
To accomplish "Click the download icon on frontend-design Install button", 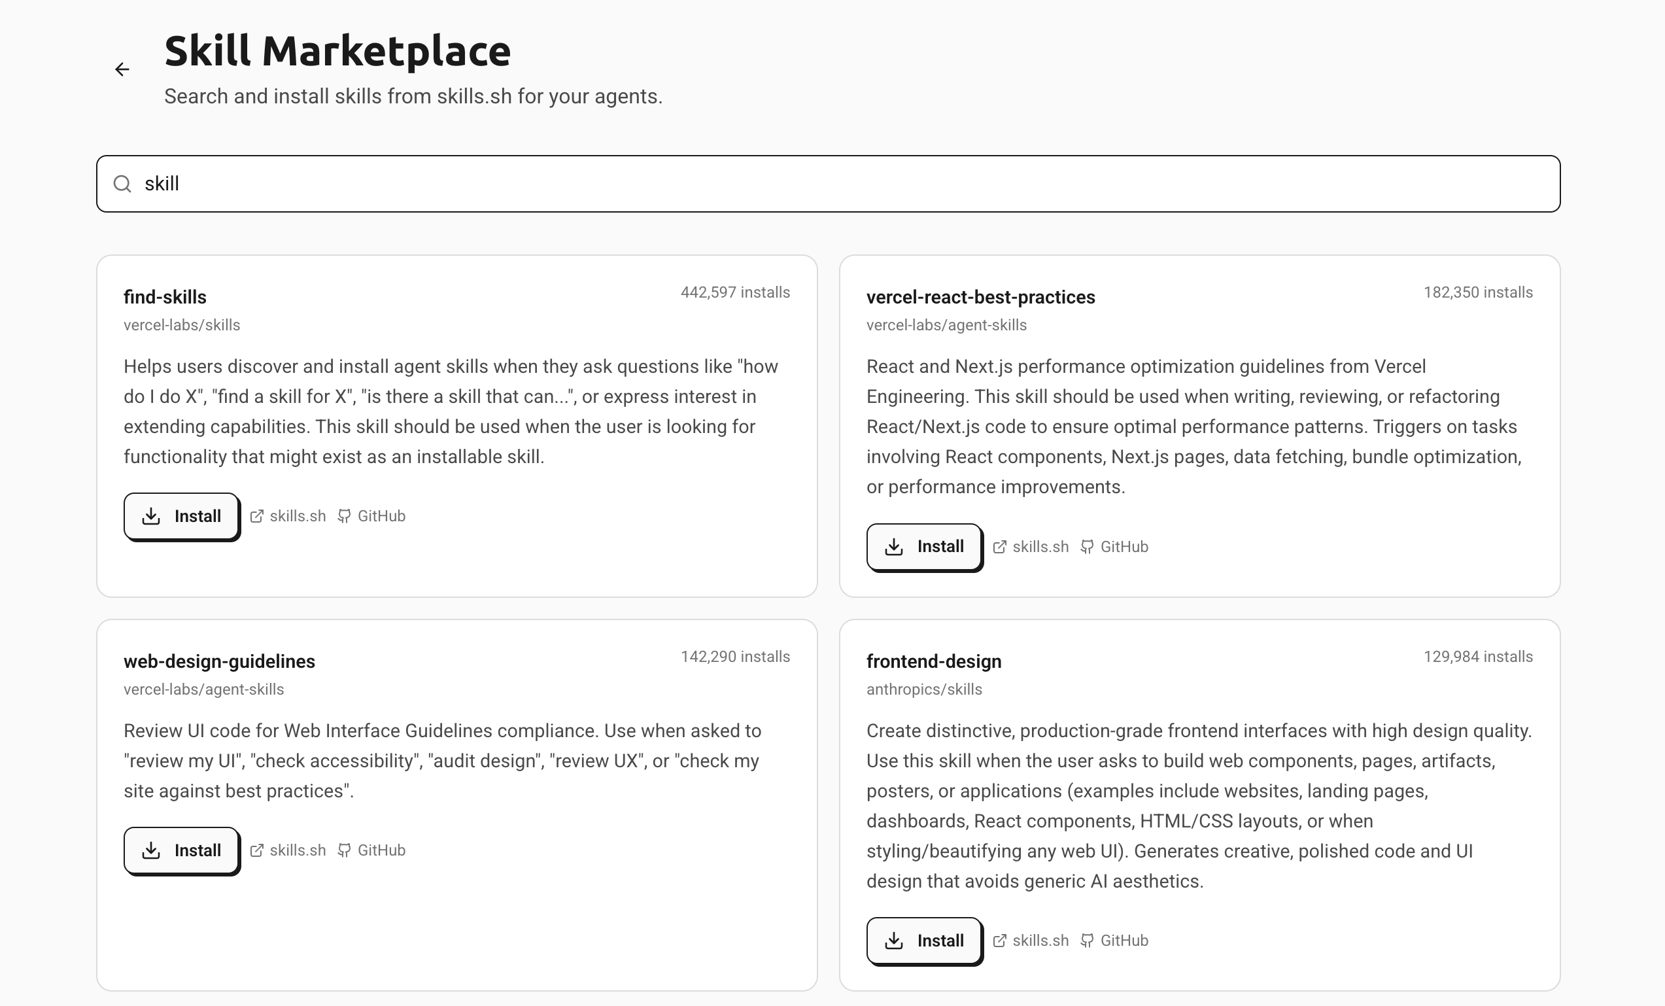I will point(894,940).
